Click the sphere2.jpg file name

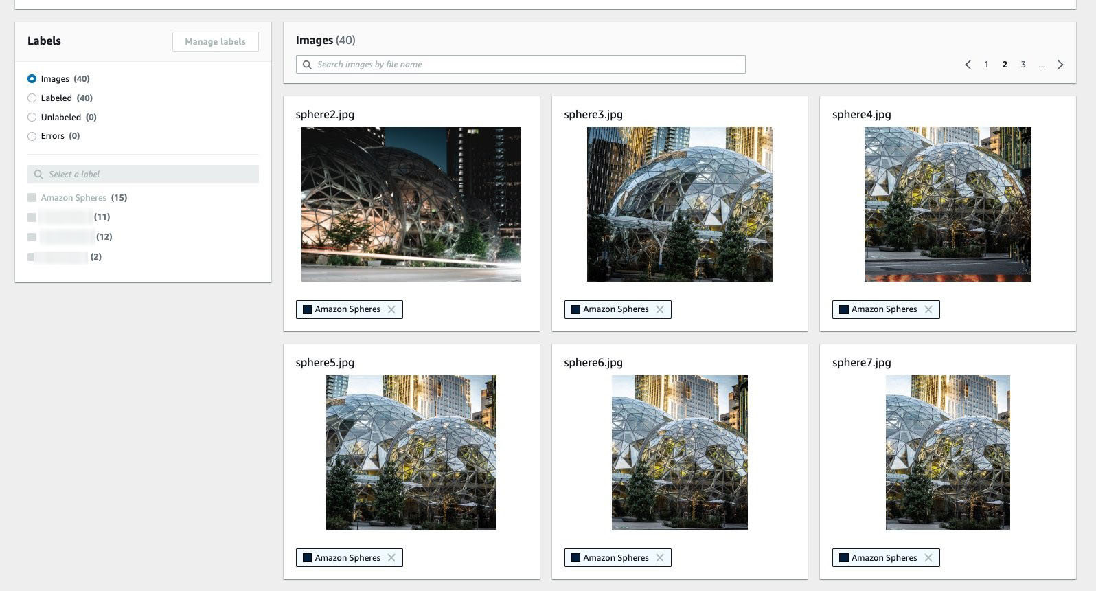[x=325, y=115]
